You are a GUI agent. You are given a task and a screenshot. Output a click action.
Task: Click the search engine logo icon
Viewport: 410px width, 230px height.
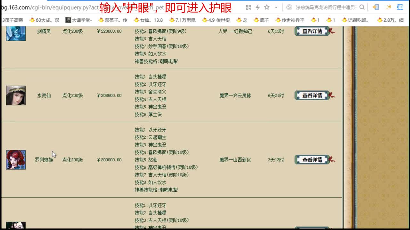(x=289, y=7)
